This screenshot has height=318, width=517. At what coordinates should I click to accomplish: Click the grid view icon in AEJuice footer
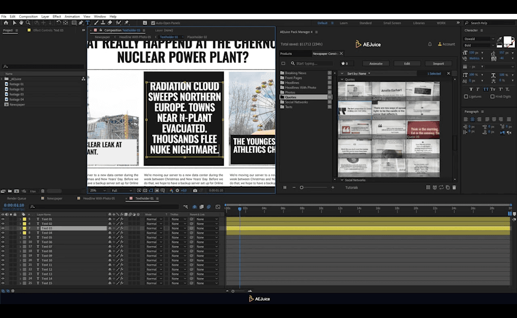pos(428,188)
